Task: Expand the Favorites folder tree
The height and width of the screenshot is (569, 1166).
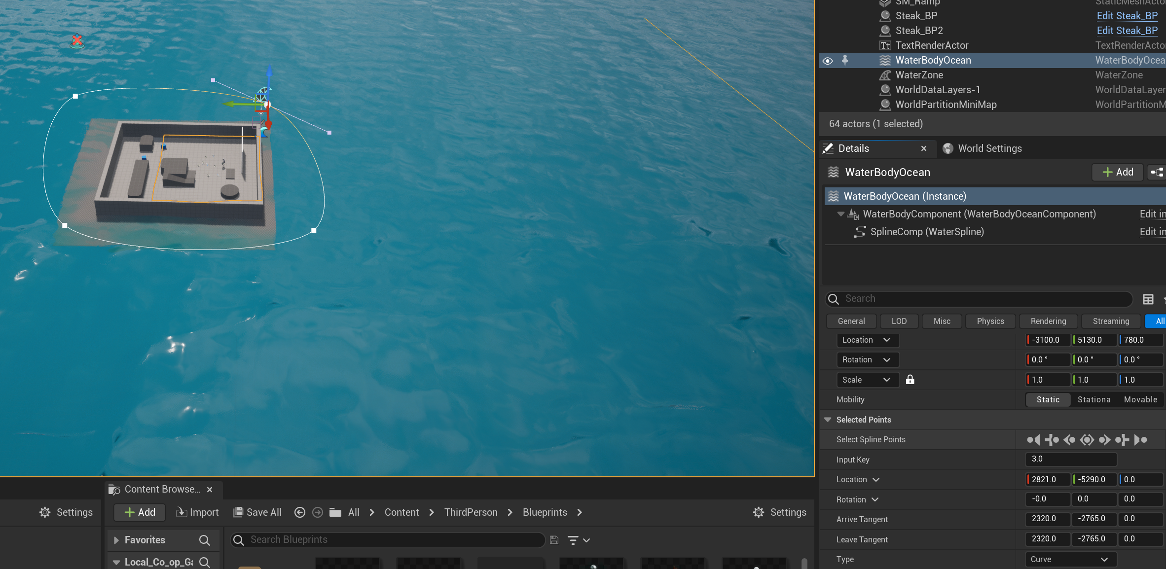Action: click(x=116, y=540)
